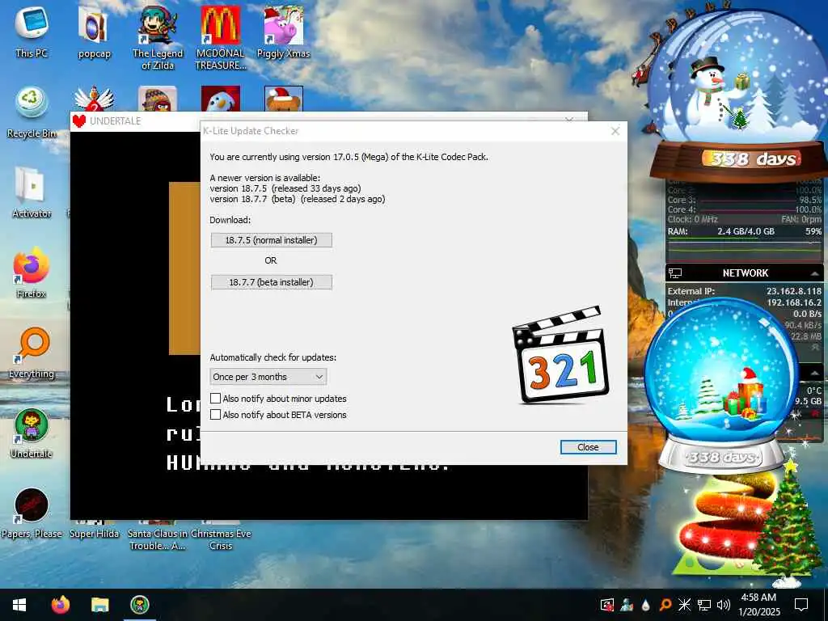Select the Undertale desktop shortcut
Screen dimensions: 828x621
point(32,433)
